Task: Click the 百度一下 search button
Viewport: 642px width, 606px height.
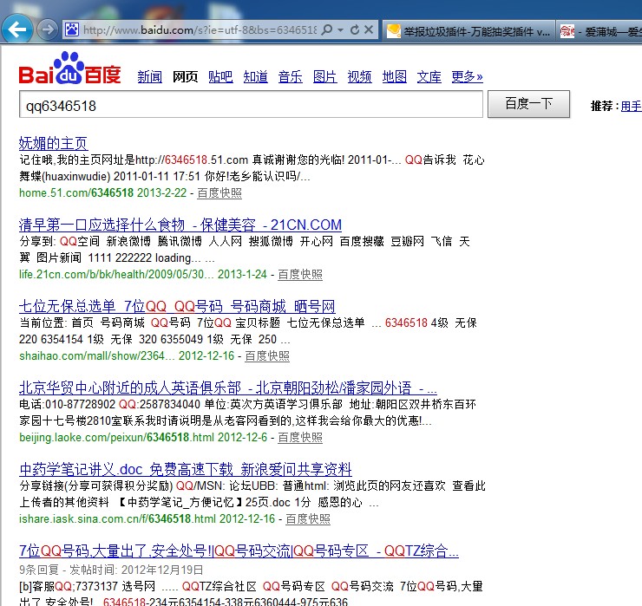Action: coord(528,104)
